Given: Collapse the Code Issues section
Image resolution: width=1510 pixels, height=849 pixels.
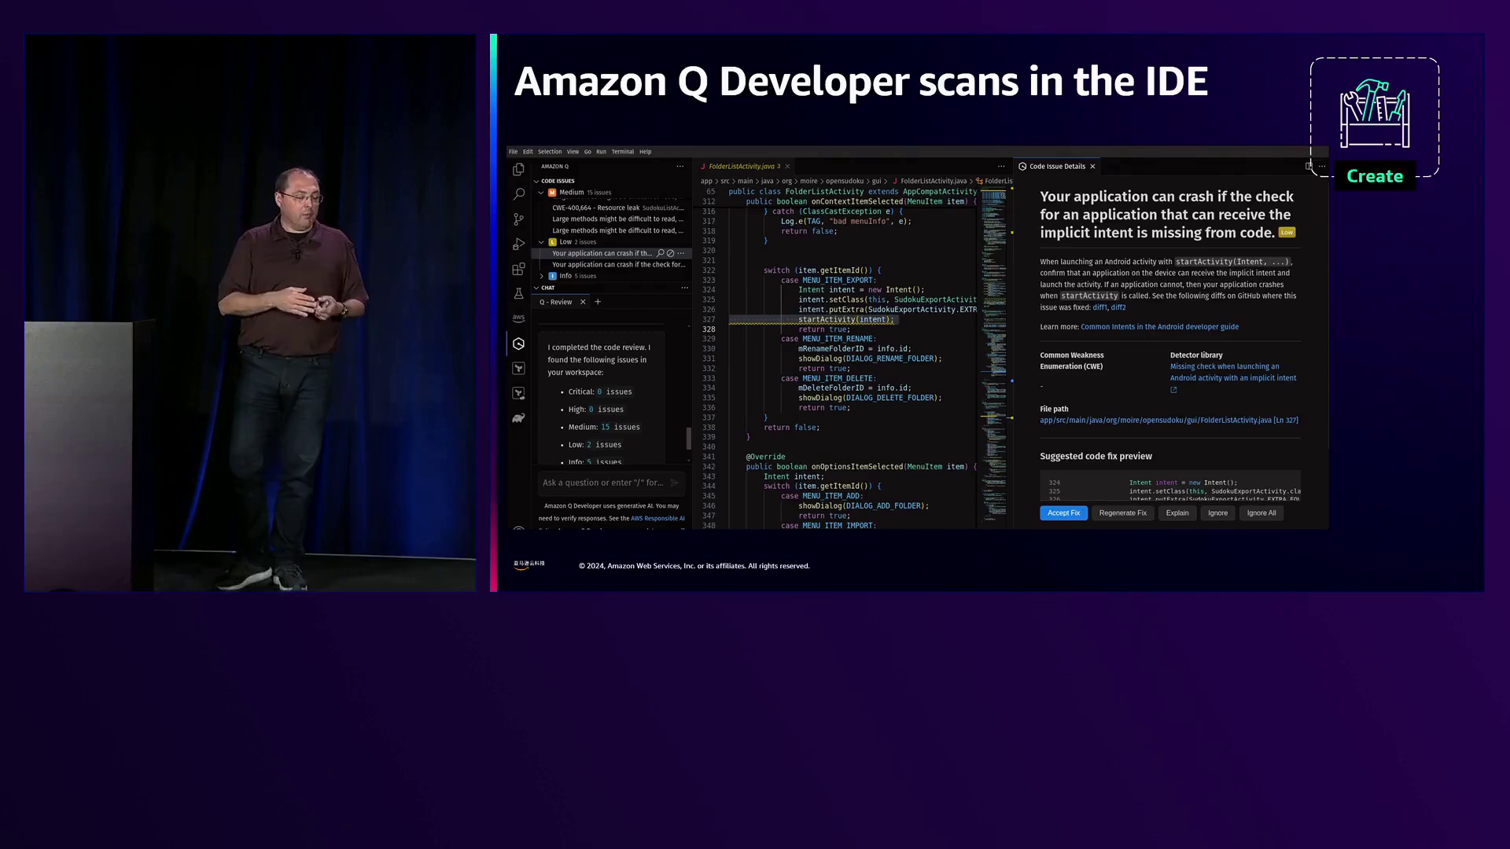Looking at the screenshot, I should 536,181.
